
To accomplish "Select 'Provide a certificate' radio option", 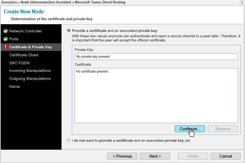I will pos(69,30).
